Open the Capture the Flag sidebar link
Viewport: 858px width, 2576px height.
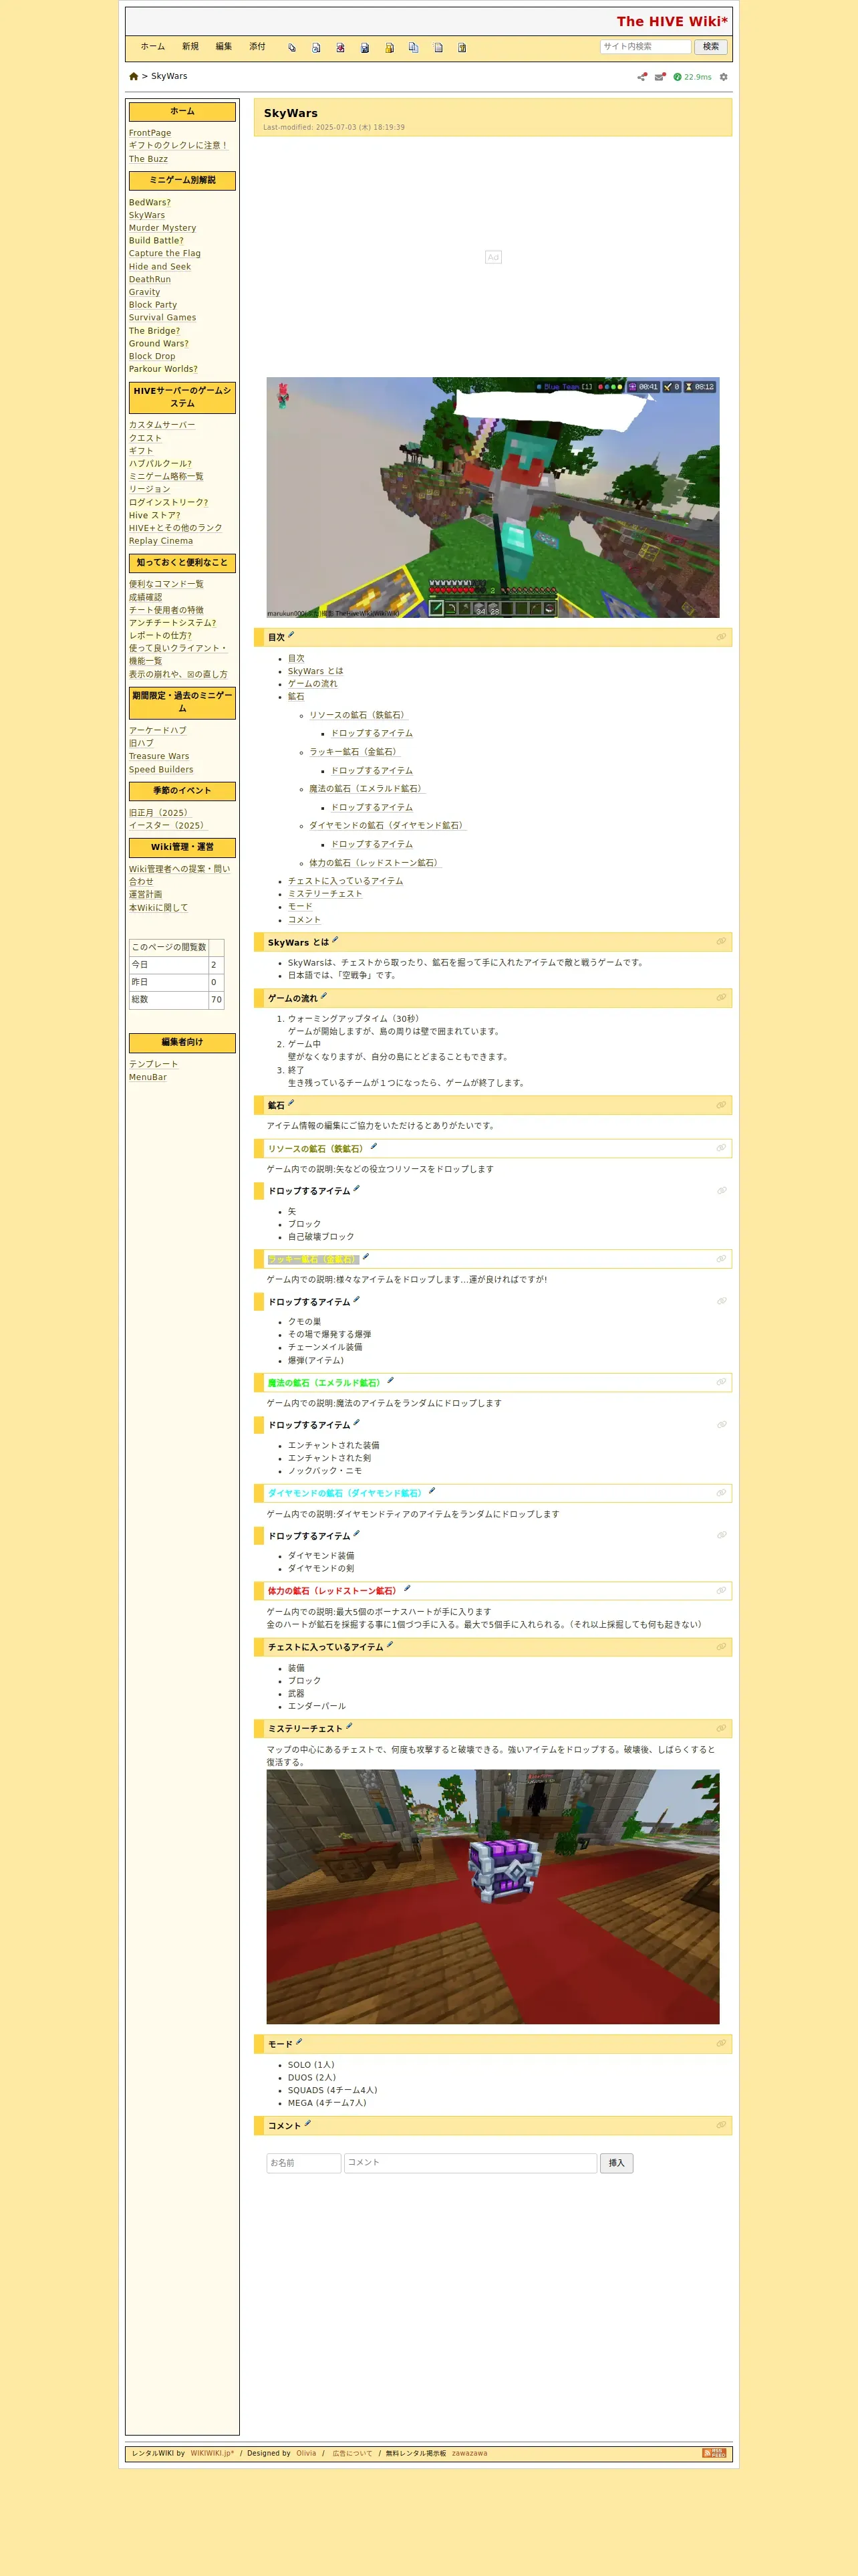[x=165, y=254]
